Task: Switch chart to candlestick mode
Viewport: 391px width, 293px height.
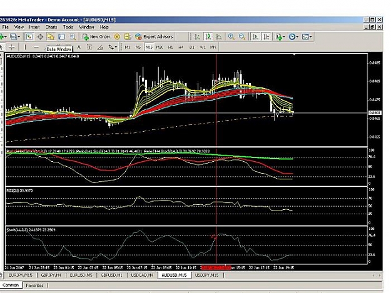Action: tap(208, 37)
